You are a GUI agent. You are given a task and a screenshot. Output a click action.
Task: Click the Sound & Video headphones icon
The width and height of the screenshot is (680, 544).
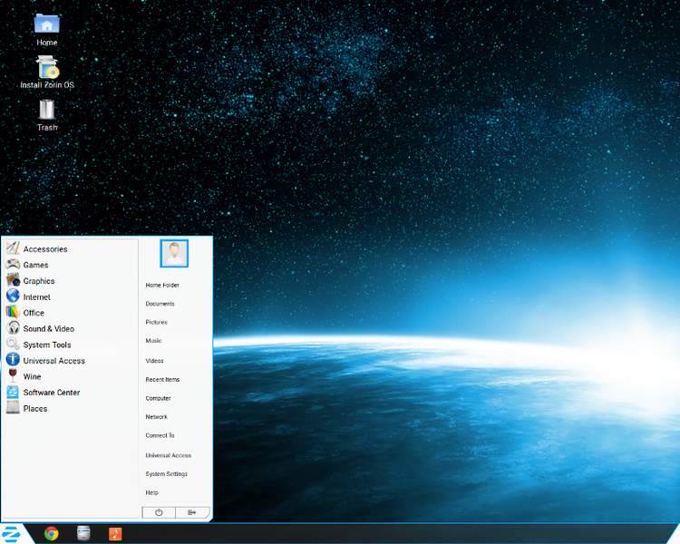pyautogui.click(x=13, y=327)
